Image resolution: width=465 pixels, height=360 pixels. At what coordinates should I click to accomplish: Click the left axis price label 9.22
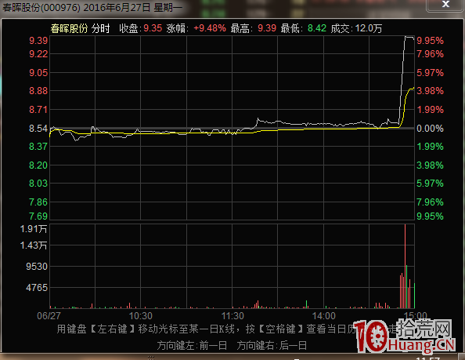[x=38, y=54]
